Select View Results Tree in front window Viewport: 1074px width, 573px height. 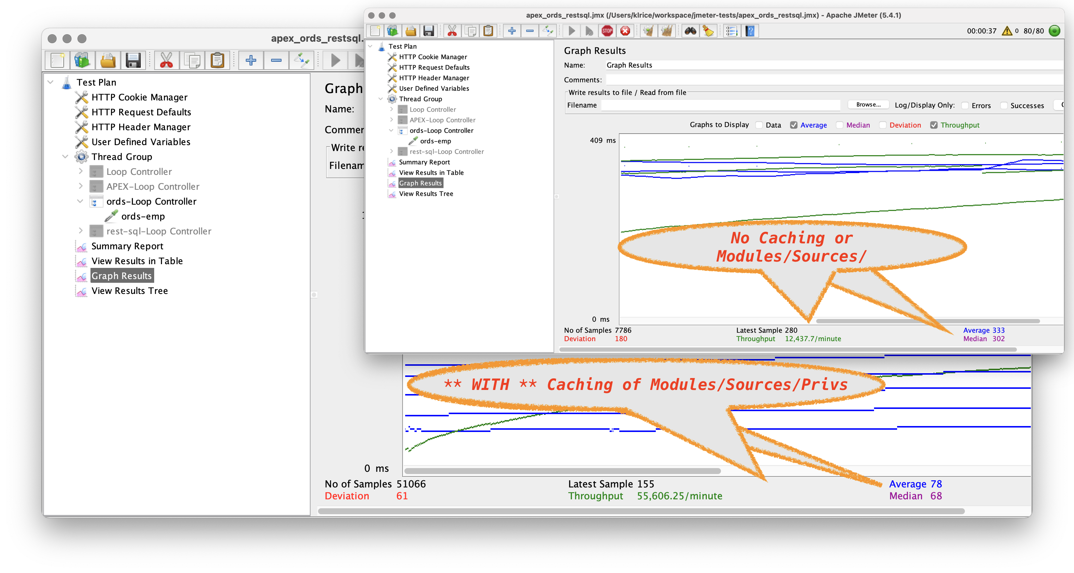tap(426, 193)
